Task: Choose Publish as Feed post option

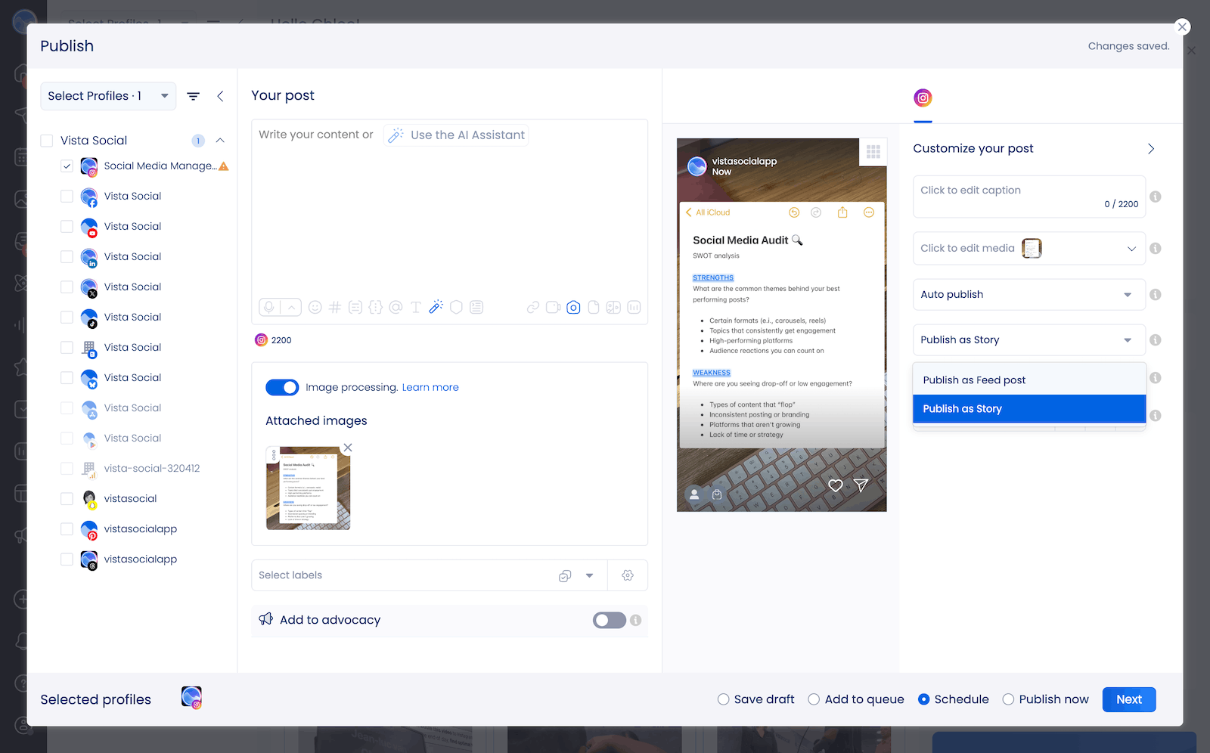Action: tap(1029, 380)
